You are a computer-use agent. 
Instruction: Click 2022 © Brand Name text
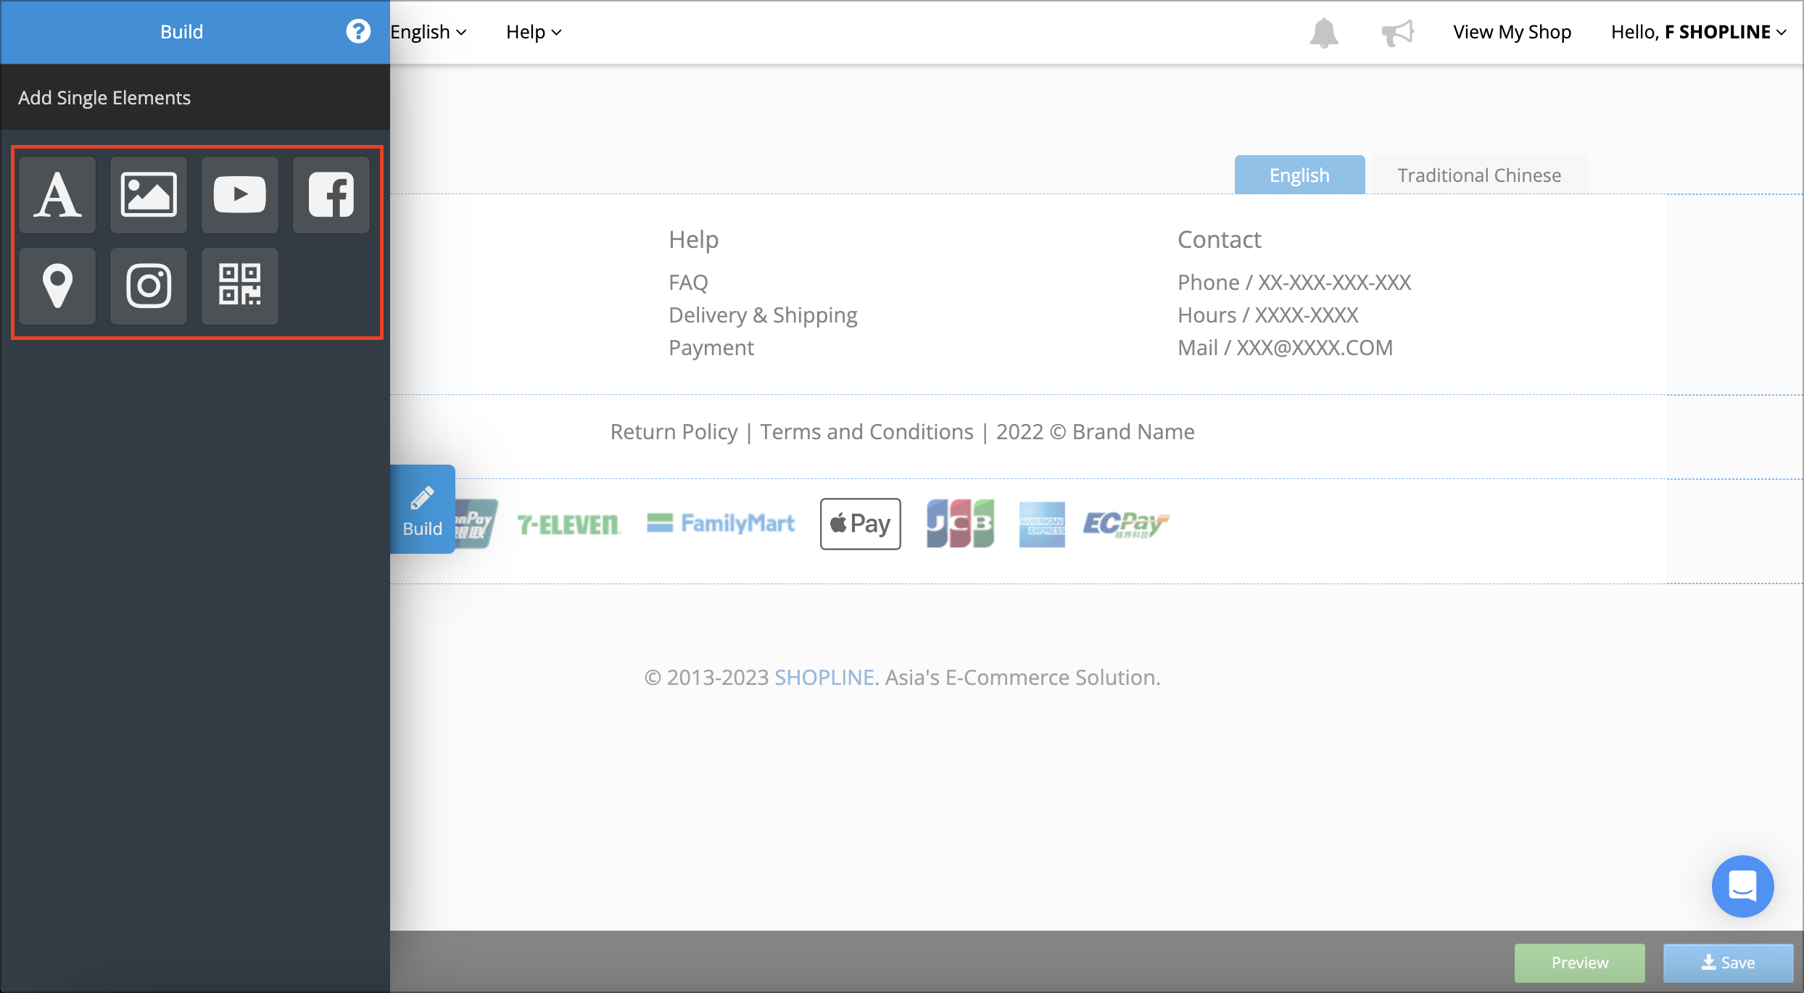click(x=1095, y=431)
